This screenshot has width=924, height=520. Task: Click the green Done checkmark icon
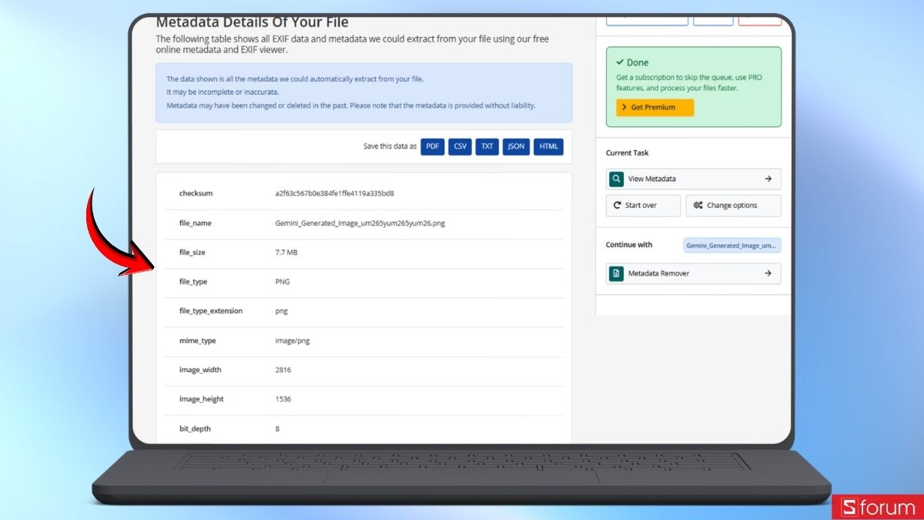pyautogui.click(x=620, y=62)
